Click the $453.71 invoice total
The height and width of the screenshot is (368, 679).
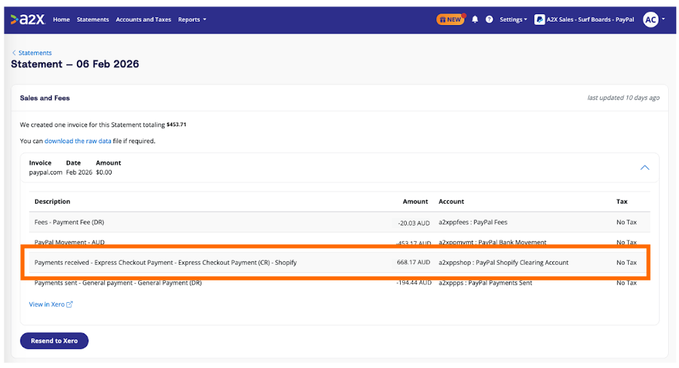176,124
